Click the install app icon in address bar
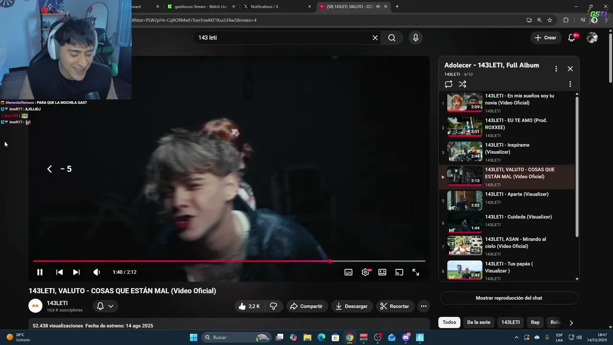This screenshot has height=345, width=613. (x=529, y=20)
